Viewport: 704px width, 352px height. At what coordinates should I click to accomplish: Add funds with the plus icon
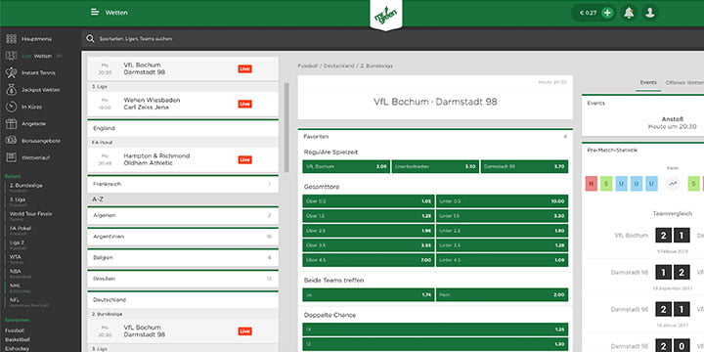click(x=607, y=13)
